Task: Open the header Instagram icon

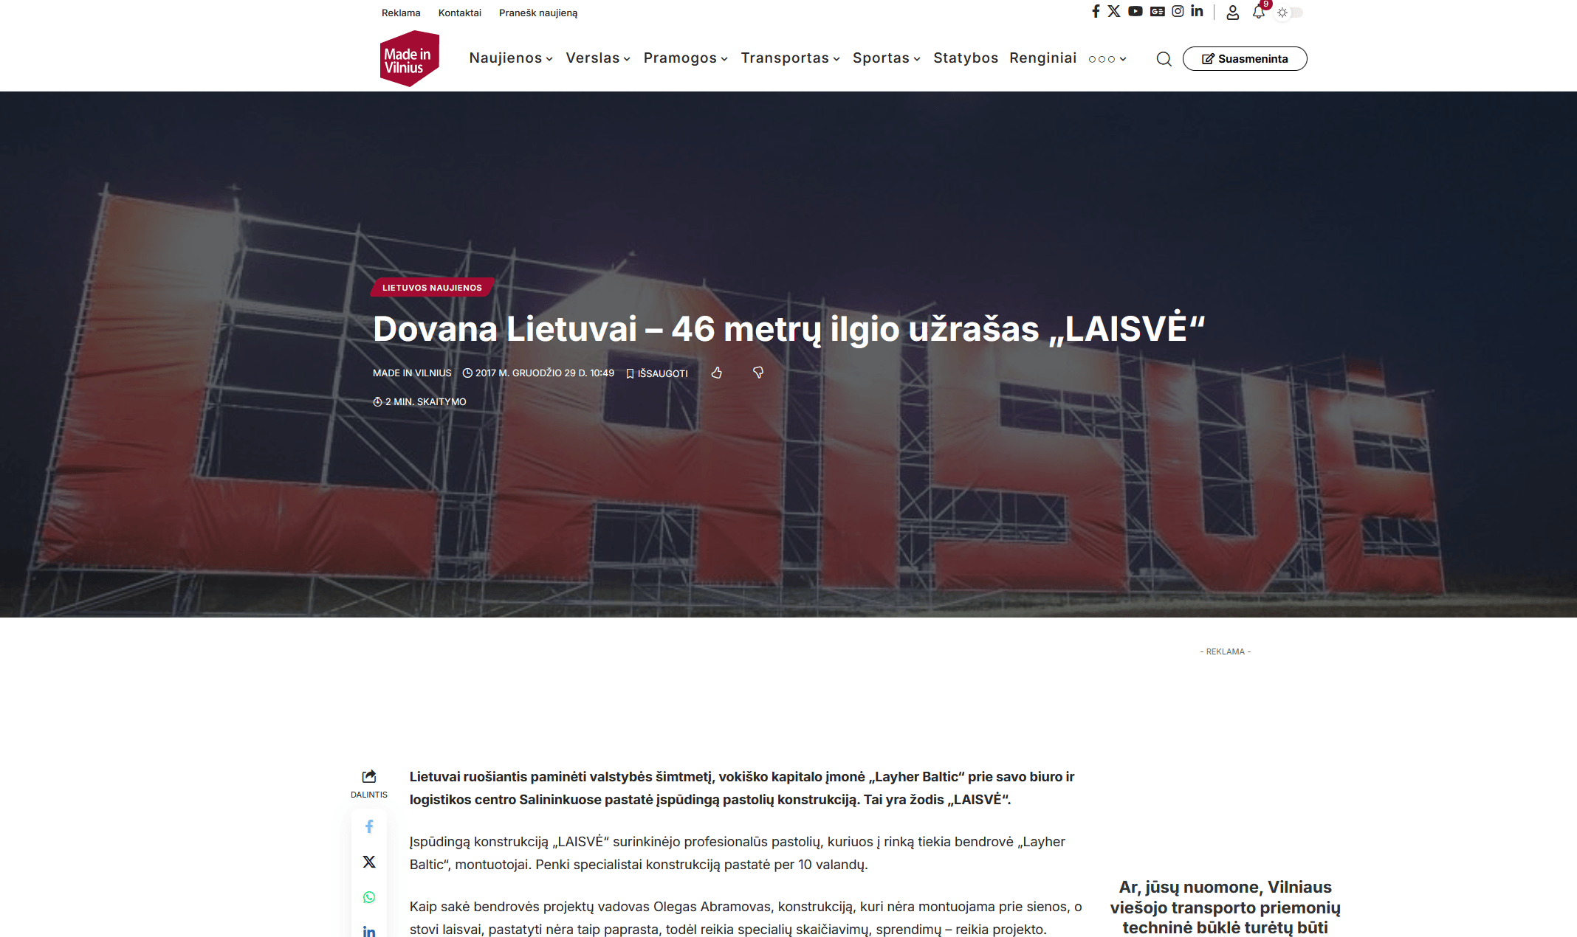Action: [1178, 11]
